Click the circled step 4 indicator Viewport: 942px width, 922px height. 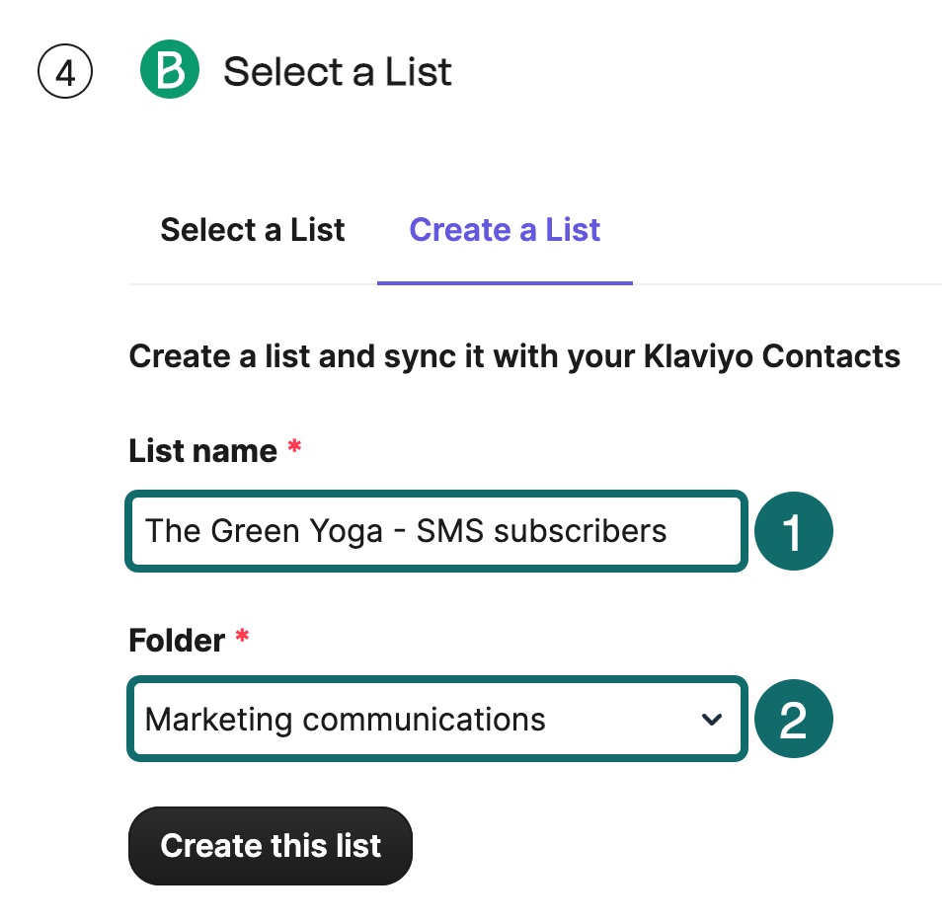[x=64, y=70]
